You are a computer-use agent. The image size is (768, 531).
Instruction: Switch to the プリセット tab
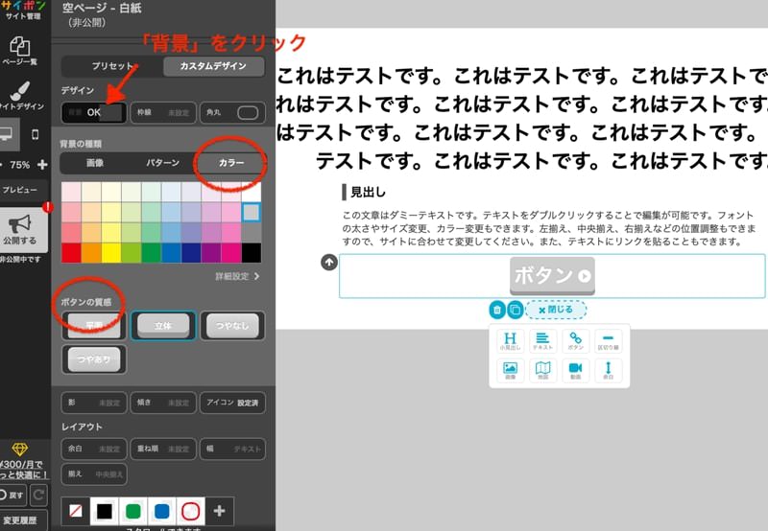(x=112, y=66)
